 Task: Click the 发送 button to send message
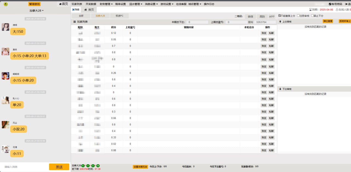[x=59, y=167]
